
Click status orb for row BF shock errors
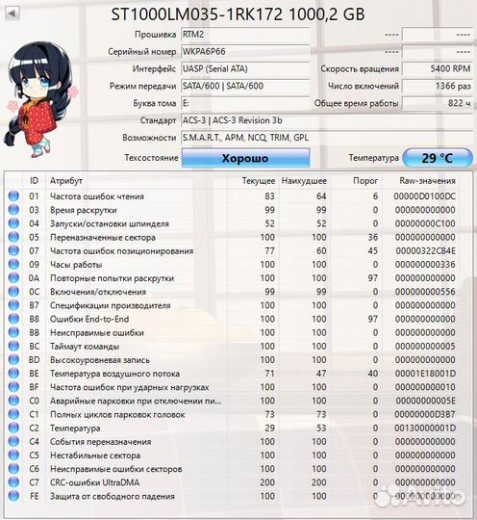point(13,387)
